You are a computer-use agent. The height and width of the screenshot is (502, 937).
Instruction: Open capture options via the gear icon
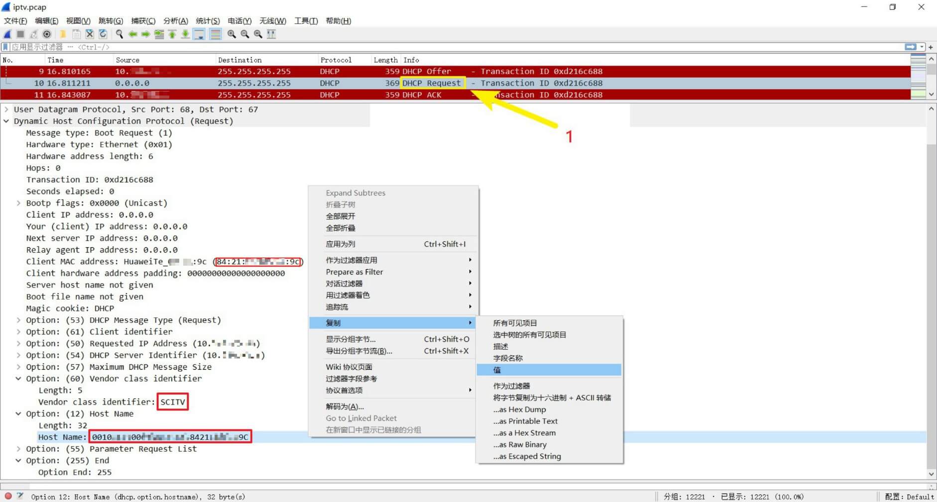(47, 34)
